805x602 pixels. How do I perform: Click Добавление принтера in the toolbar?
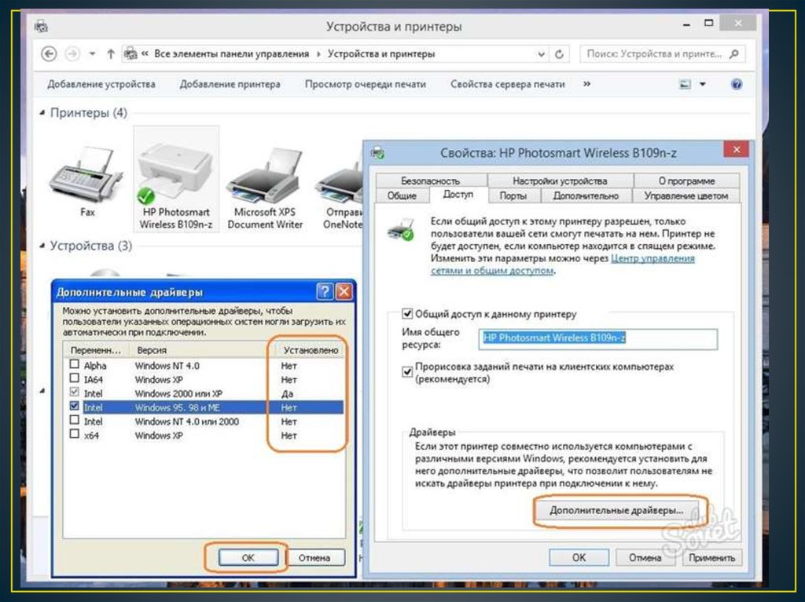pyautogui.click(x=230, y=84)
